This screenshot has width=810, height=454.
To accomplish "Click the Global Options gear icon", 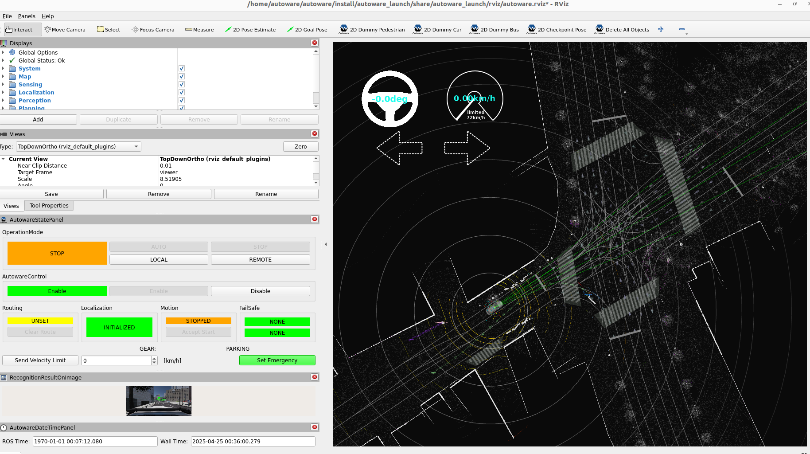I will tap(12, 52).
